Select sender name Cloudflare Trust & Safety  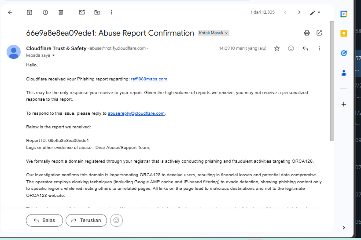coord(56,48)
